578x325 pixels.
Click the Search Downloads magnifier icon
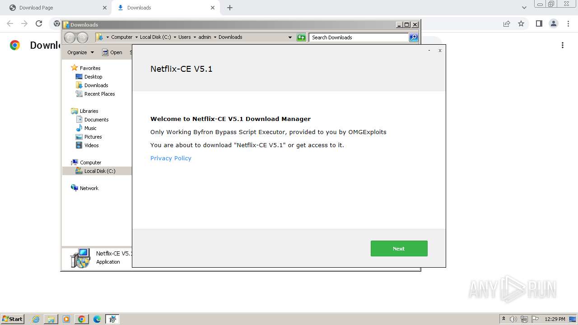(414, 37)
